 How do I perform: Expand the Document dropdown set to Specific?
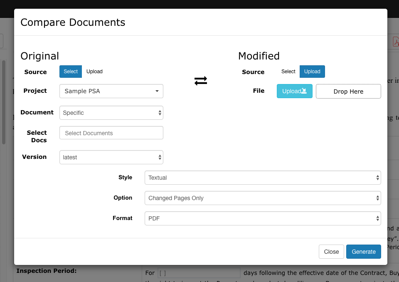(111, 113)
